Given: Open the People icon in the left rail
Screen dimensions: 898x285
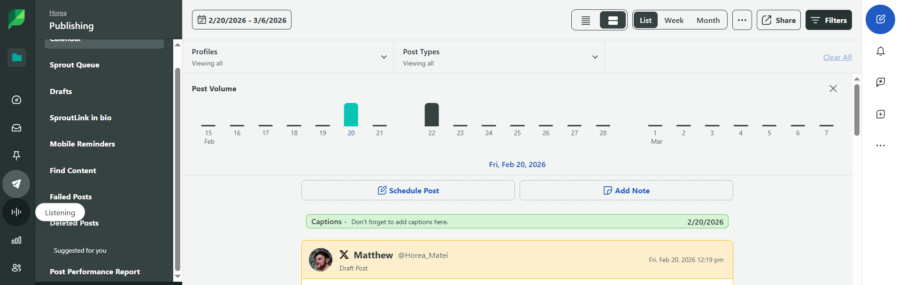Looking at the screenshot, I should pos(16,268).
